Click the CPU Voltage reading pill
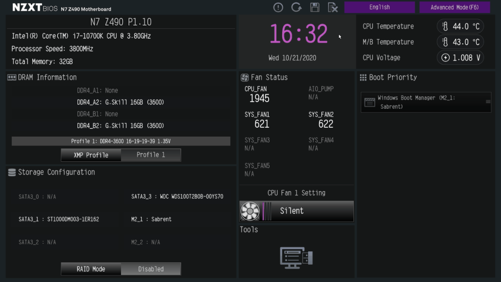This screenshot has width=501, height=282. (x=460, y=58)
